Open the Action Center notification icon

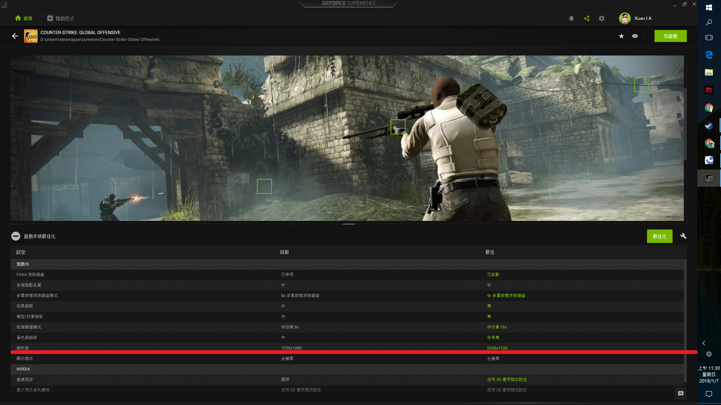tap(709, 394)
